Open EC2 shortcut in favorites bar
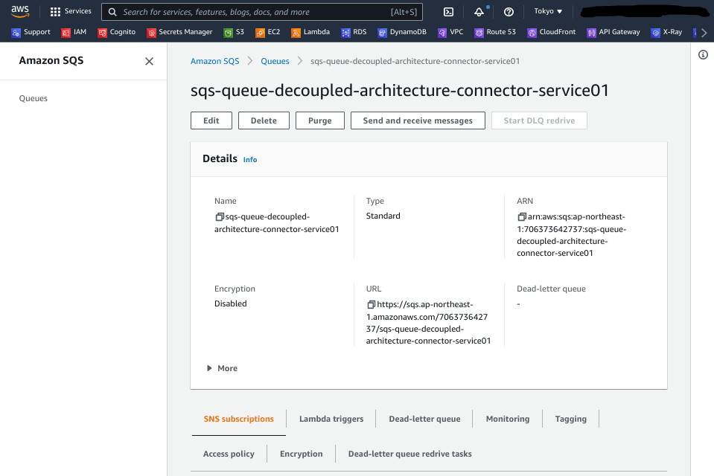Image resolution: width=714 pixels, height=476 pixels. (268, 32)
